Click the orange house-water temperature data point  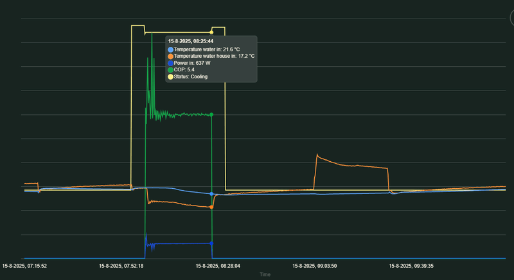211,207
